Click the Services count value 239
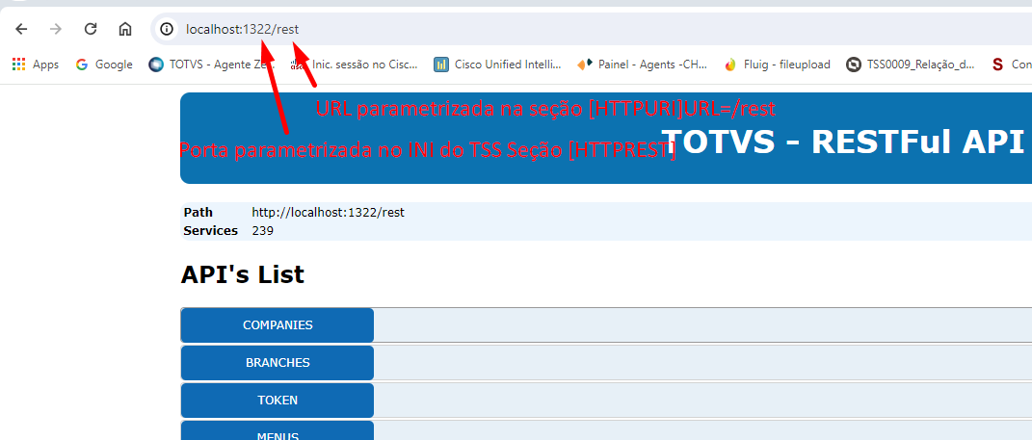The width and height of the screenshot is (1032, 440). pos(263,231)
